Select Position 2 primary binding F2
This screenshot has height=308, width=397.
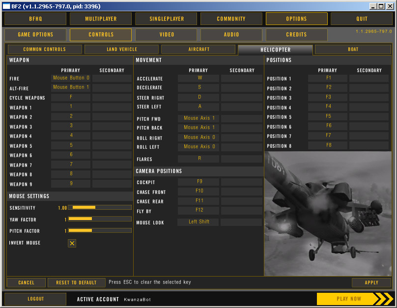click(328, 87)
